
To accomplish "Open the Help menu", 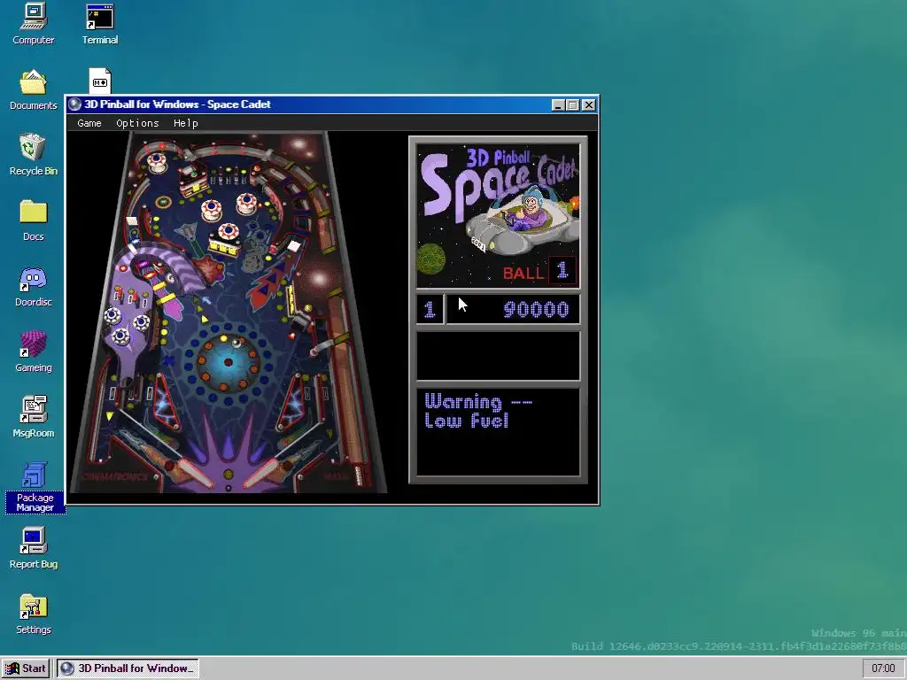I will (186, 123).
